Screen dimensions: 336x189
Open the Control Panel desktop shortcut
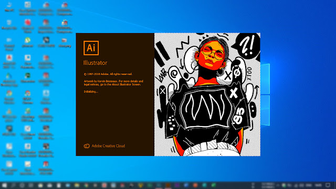tap(9, 44)
